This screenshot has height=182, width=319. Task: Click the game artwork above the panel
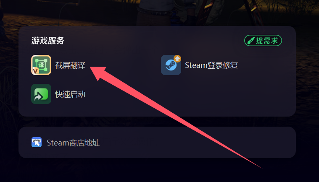[160, 12]
